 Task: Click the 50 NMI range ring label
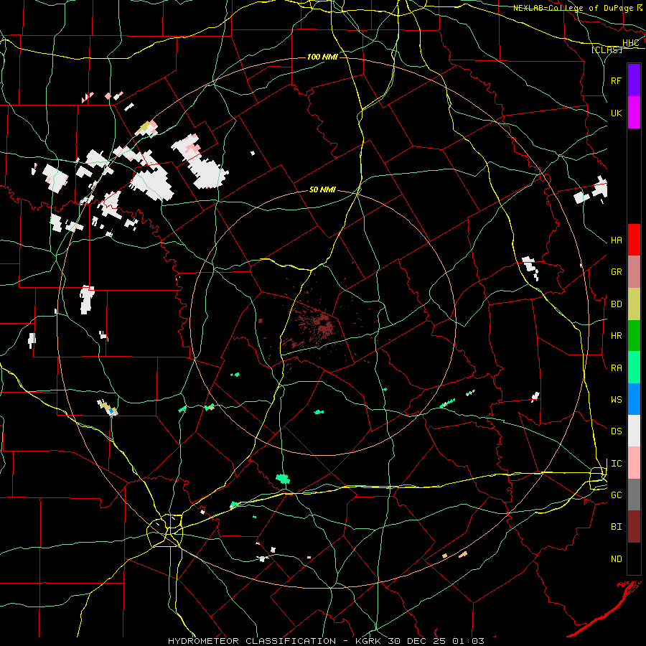click(x=322, y=189)
